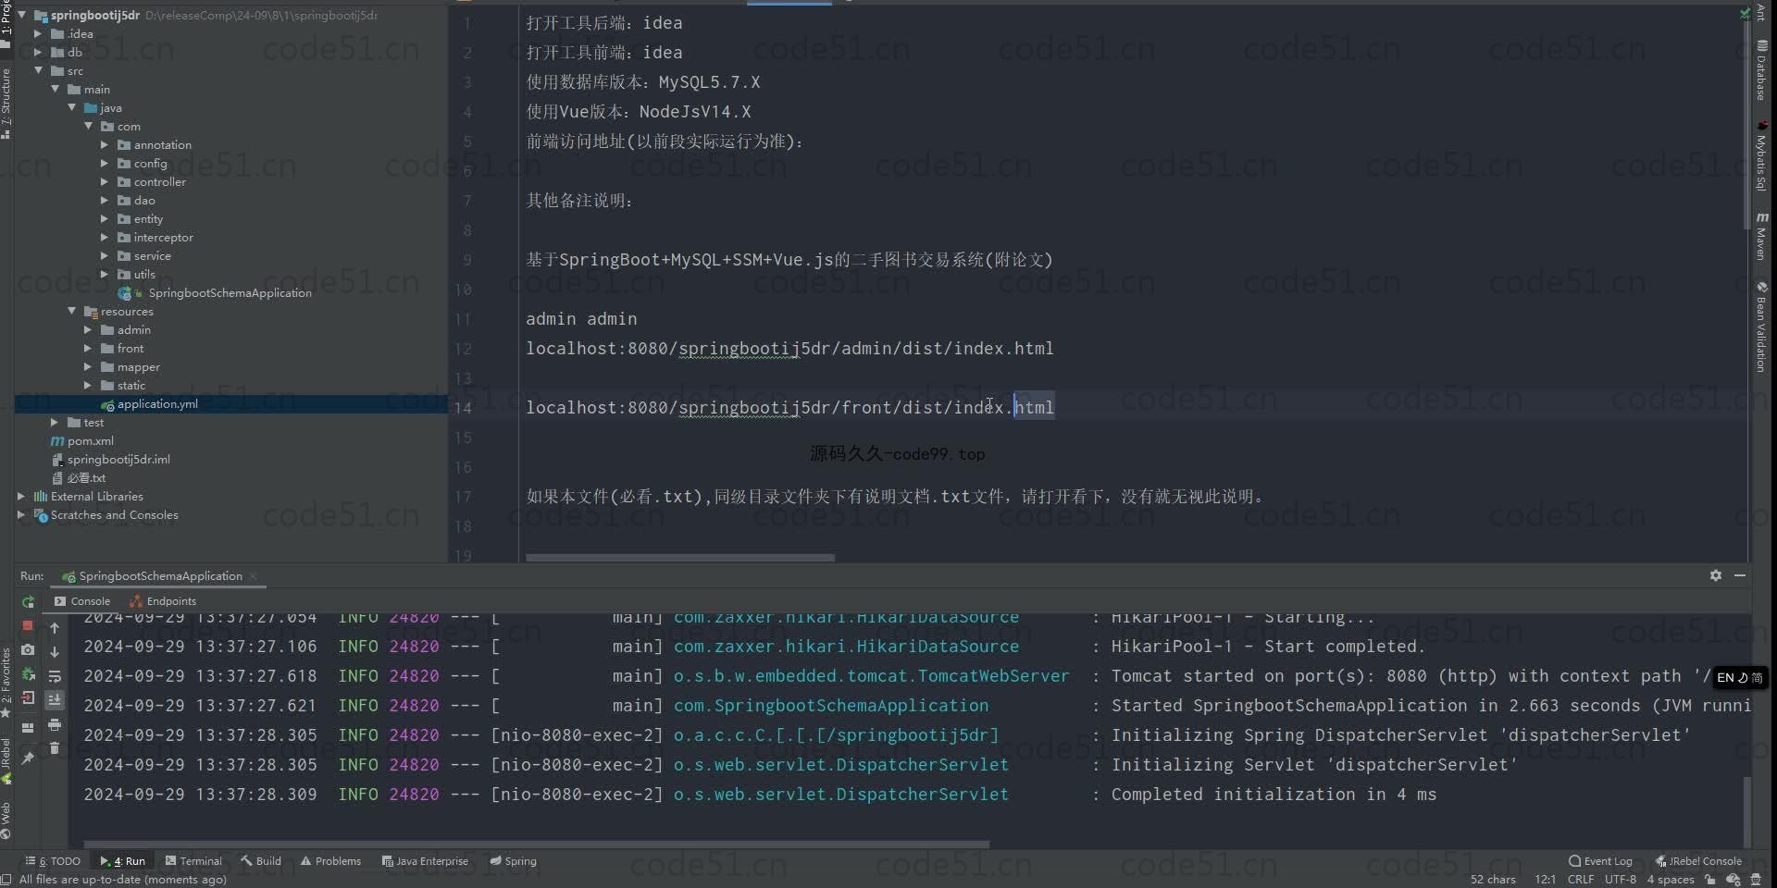Expand the db folder
This screenshot has height=888, width=1777.
click(x=38, y=52)
